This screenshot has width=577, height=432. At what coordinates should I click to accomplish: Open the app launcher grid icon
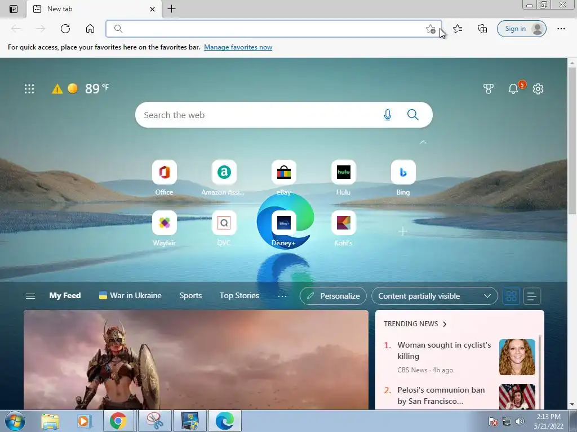click(x=29, y=88)
